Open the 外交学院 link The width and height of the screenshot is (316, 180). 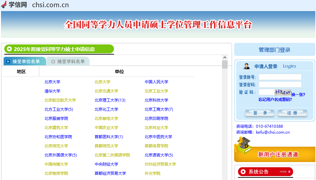153,173
